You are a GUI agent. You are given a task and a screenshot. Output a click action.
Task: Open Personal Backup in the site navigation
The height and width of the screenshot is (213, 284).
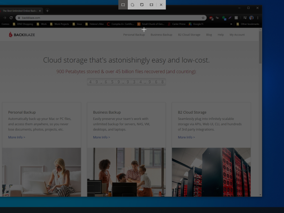point(134,35)
